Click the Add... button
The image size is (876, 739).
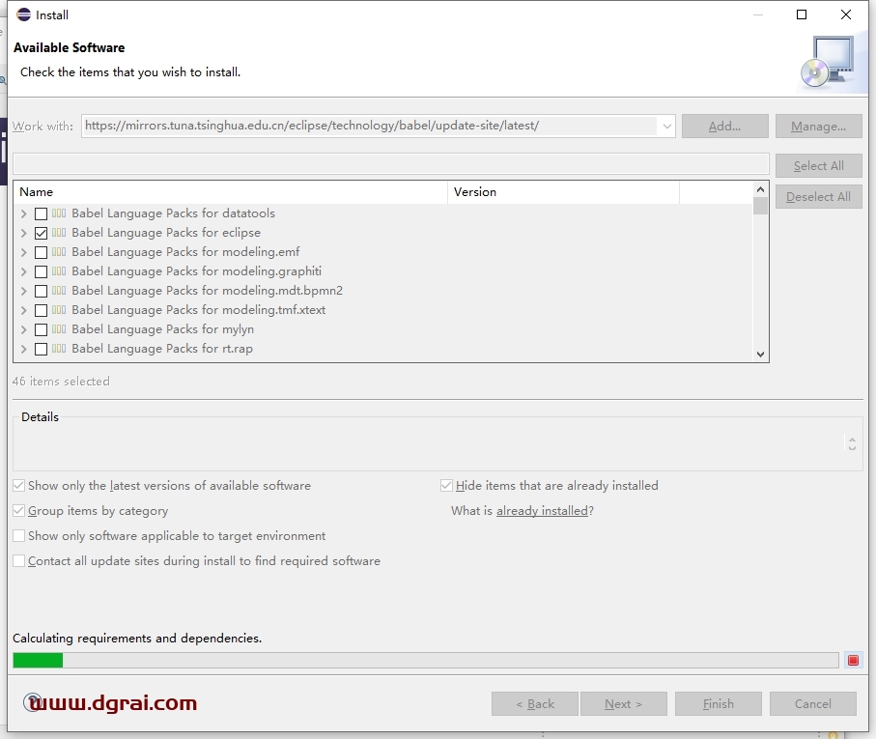(724, 127)
